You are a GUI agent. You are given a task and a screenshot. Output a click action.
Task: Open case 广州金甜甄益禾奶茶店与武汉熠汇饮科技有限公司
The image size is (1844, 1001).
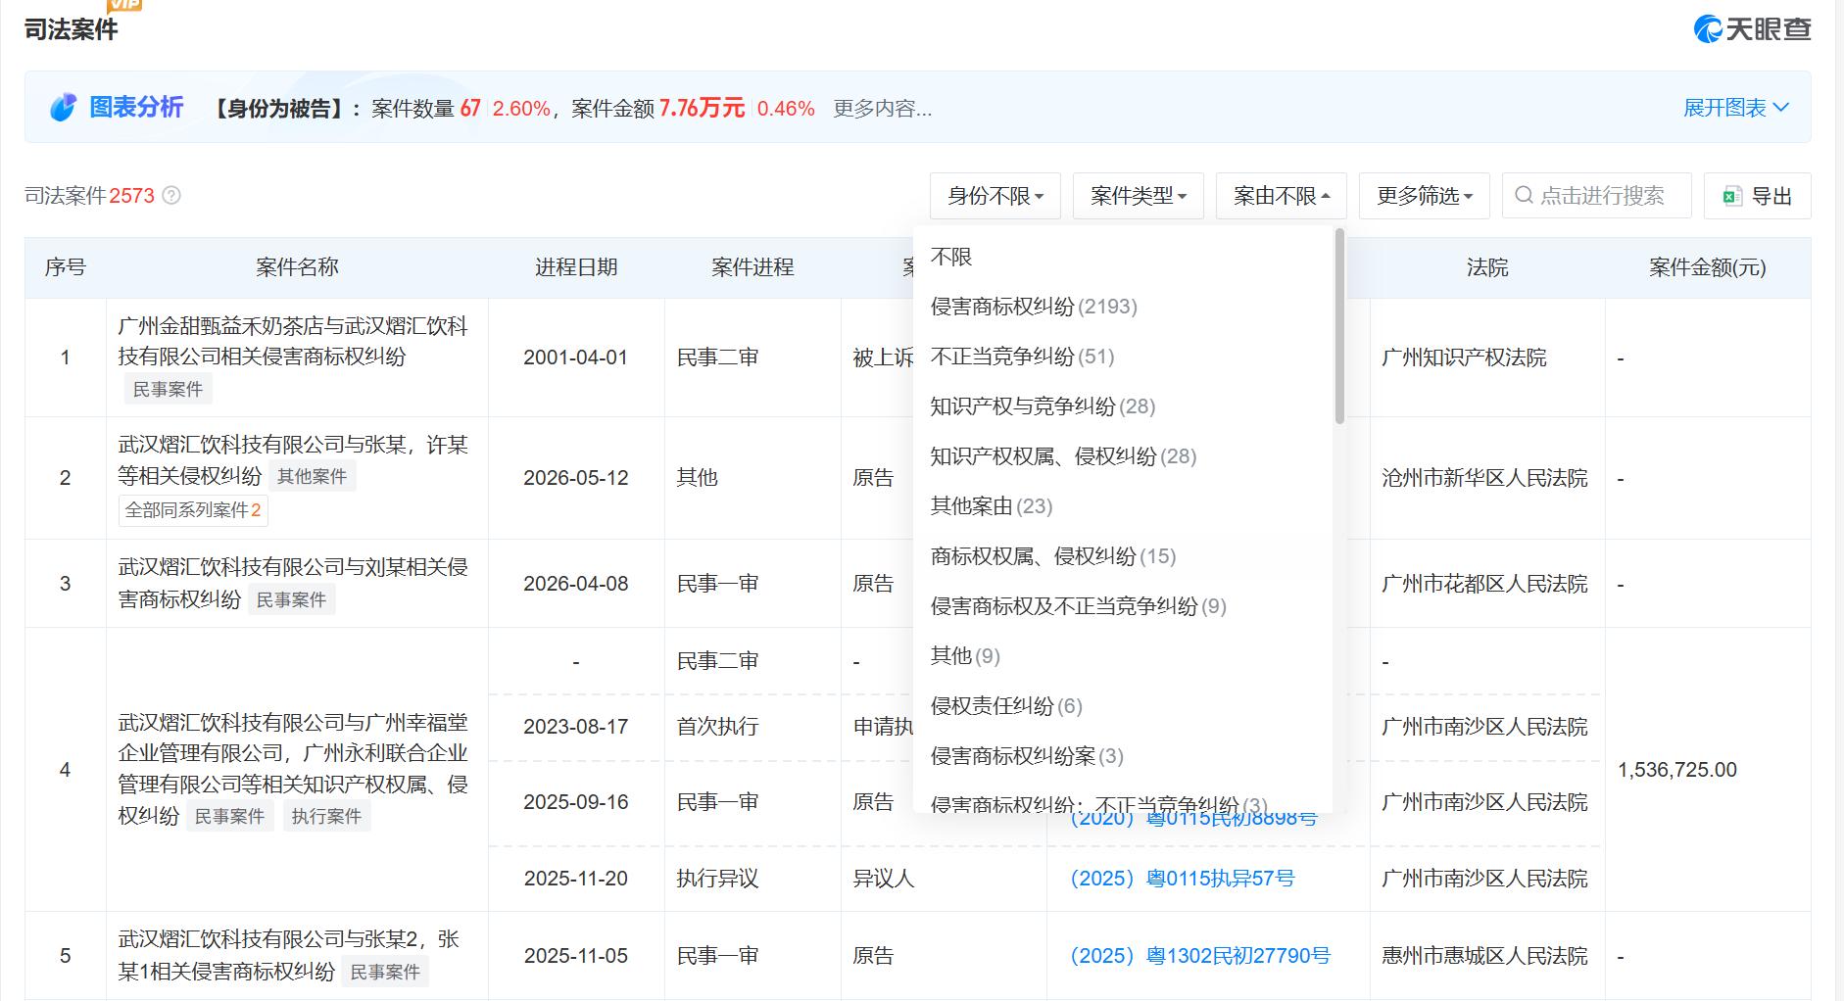[x=293, y=341]
